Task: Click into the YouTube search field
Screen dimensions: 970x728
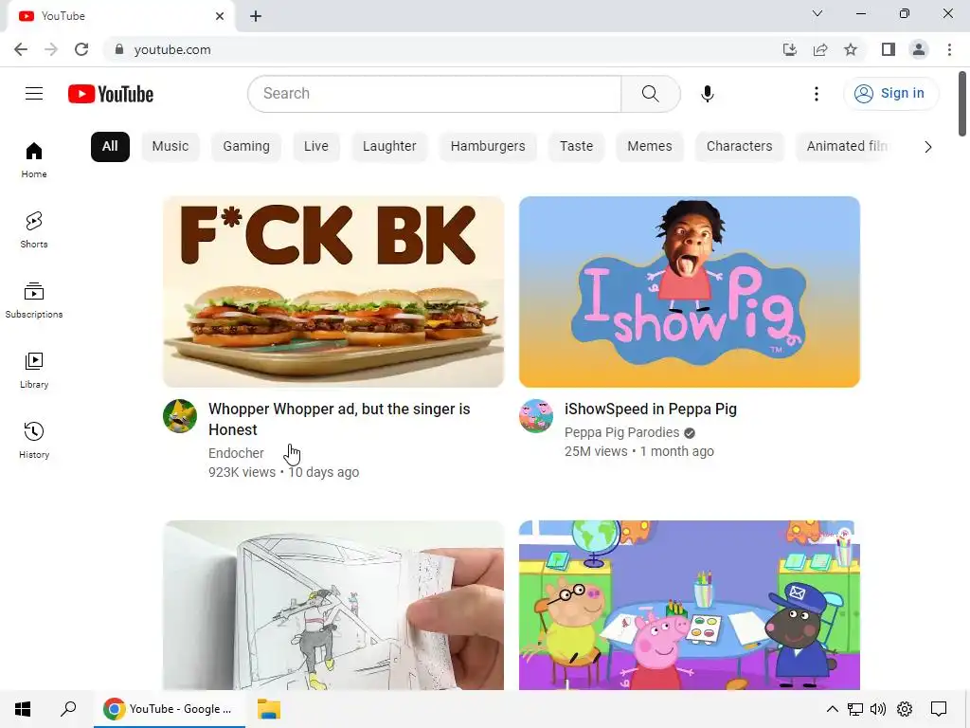Action: tap(435, 94)
